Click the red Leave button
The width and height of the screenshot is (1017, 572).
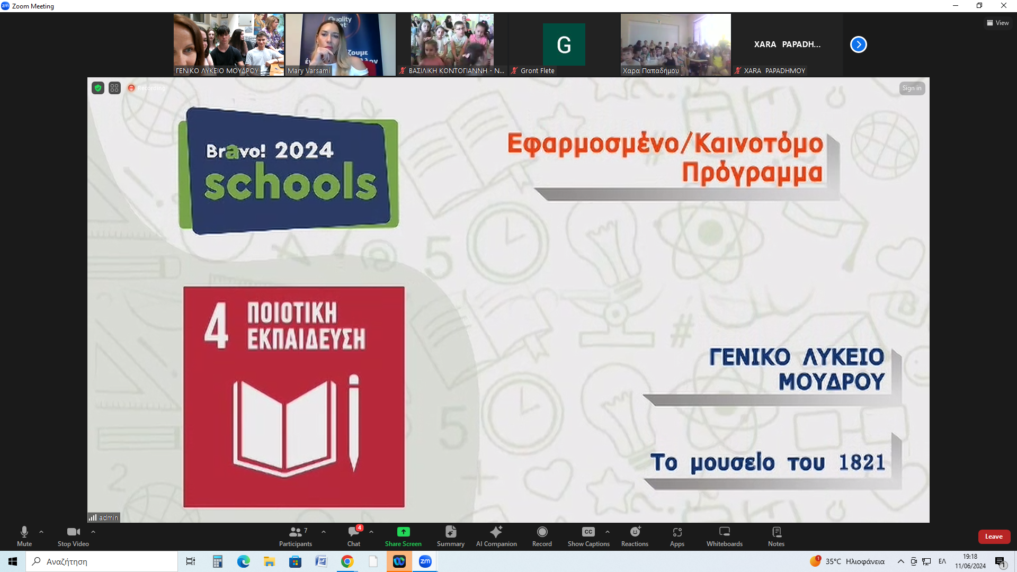click(994, 537)
